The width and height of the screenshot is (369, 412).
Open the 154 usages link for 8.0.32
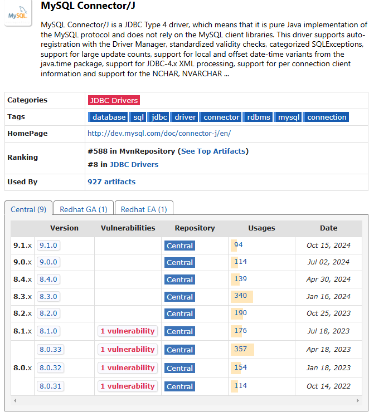coord(240,367)
